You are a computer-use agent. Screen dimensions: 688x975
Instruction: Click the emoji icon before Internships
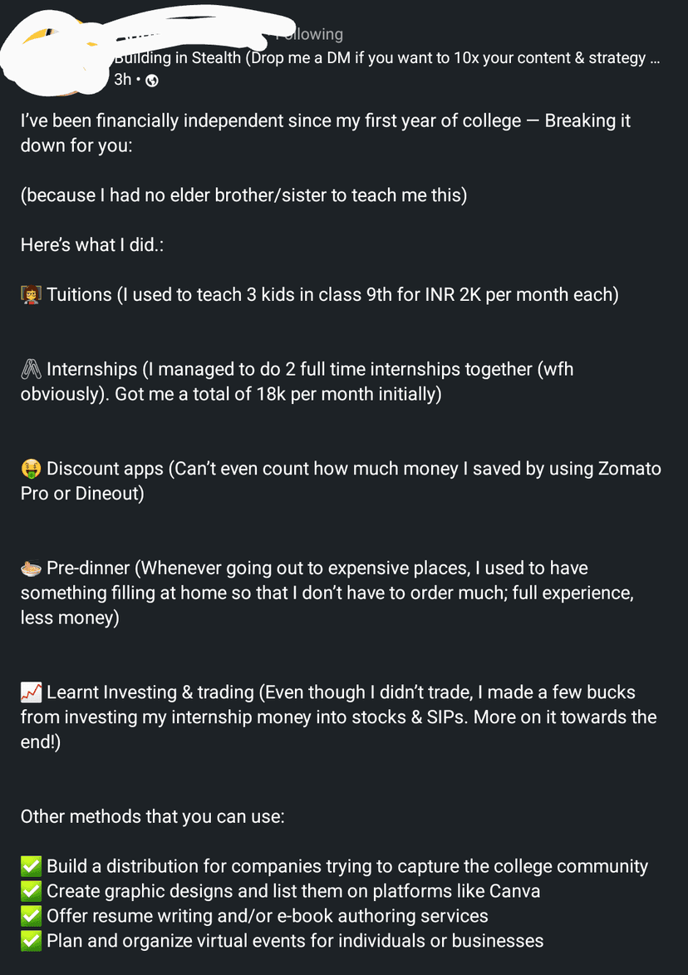[x=31, y=369]
